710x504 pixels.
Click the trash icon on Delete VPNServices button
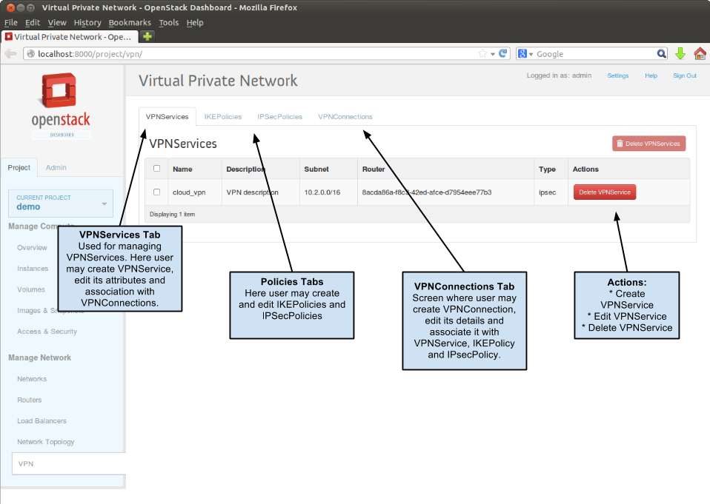coord(620,144)
